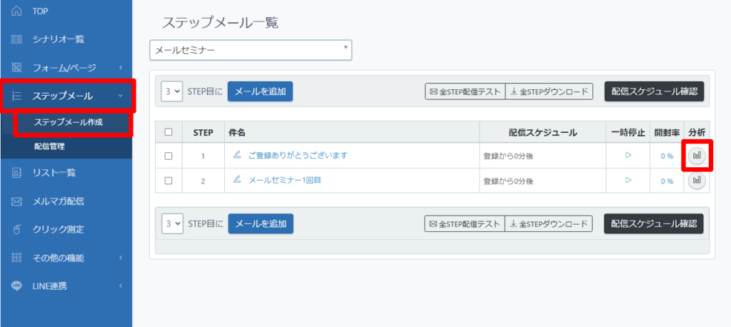Click the LINE連携 chat bubble icon
This screenshot has width=731, height=327.
pos(16,286)
